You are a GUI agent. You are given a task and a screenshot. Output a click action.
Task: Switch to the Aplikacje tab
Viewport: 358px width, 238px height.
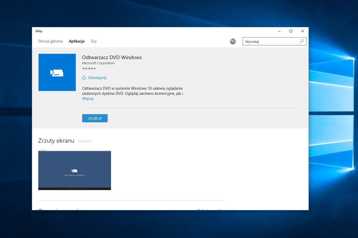point(77,41)
